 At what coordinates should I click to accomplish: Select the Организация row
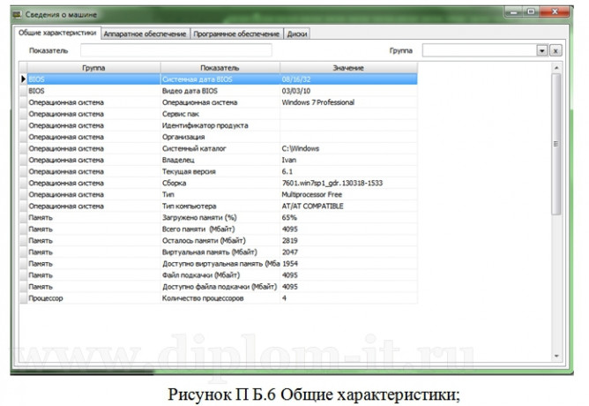219,137
